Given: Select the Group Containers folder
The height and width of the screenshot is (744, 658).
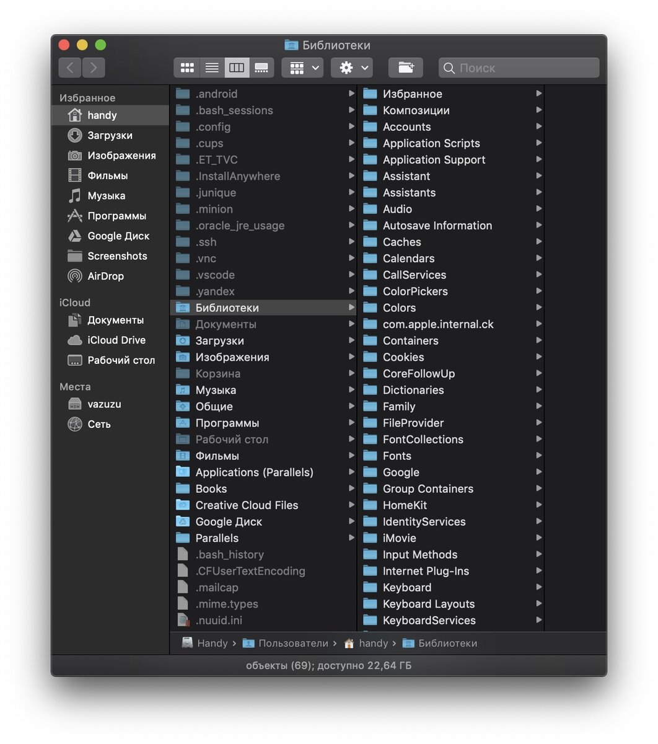Looking at the screenshot, I should (451, 489).
